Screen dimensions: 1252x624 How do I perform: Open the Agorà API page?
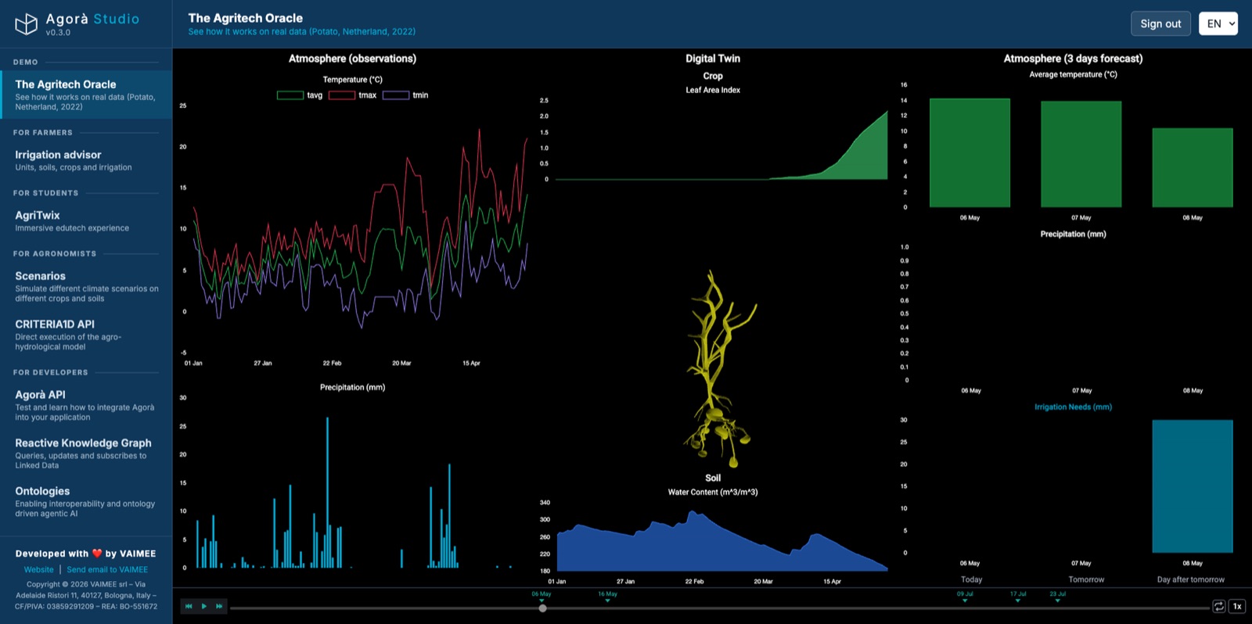86,405
